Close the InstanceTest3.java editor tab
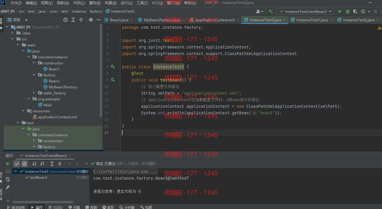The image size is (382, 209). [x=285, y=20]
